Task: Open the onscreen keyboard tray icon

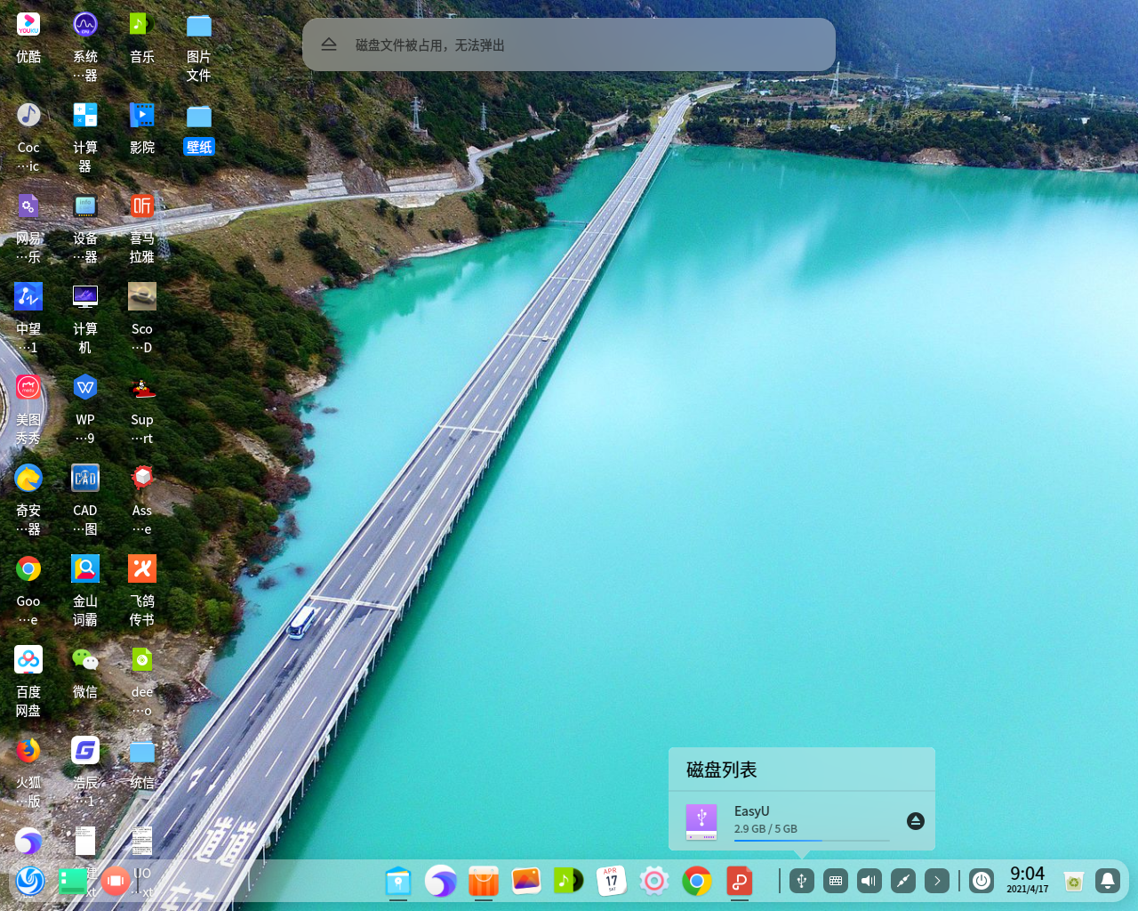Action: click(x=836, y=881)
